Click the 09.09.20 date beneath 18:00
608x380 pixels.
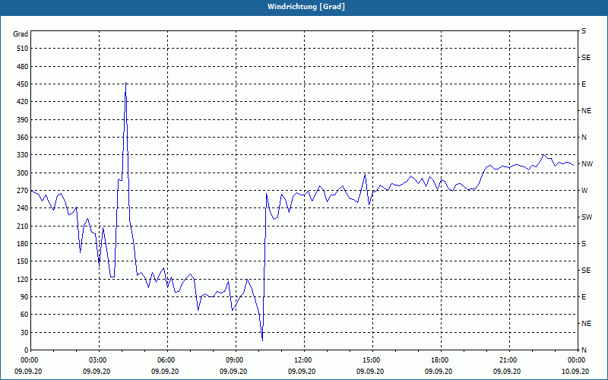click(x=439, y=372)
